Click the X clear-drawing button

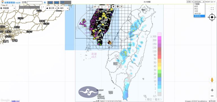click(114, 6)
